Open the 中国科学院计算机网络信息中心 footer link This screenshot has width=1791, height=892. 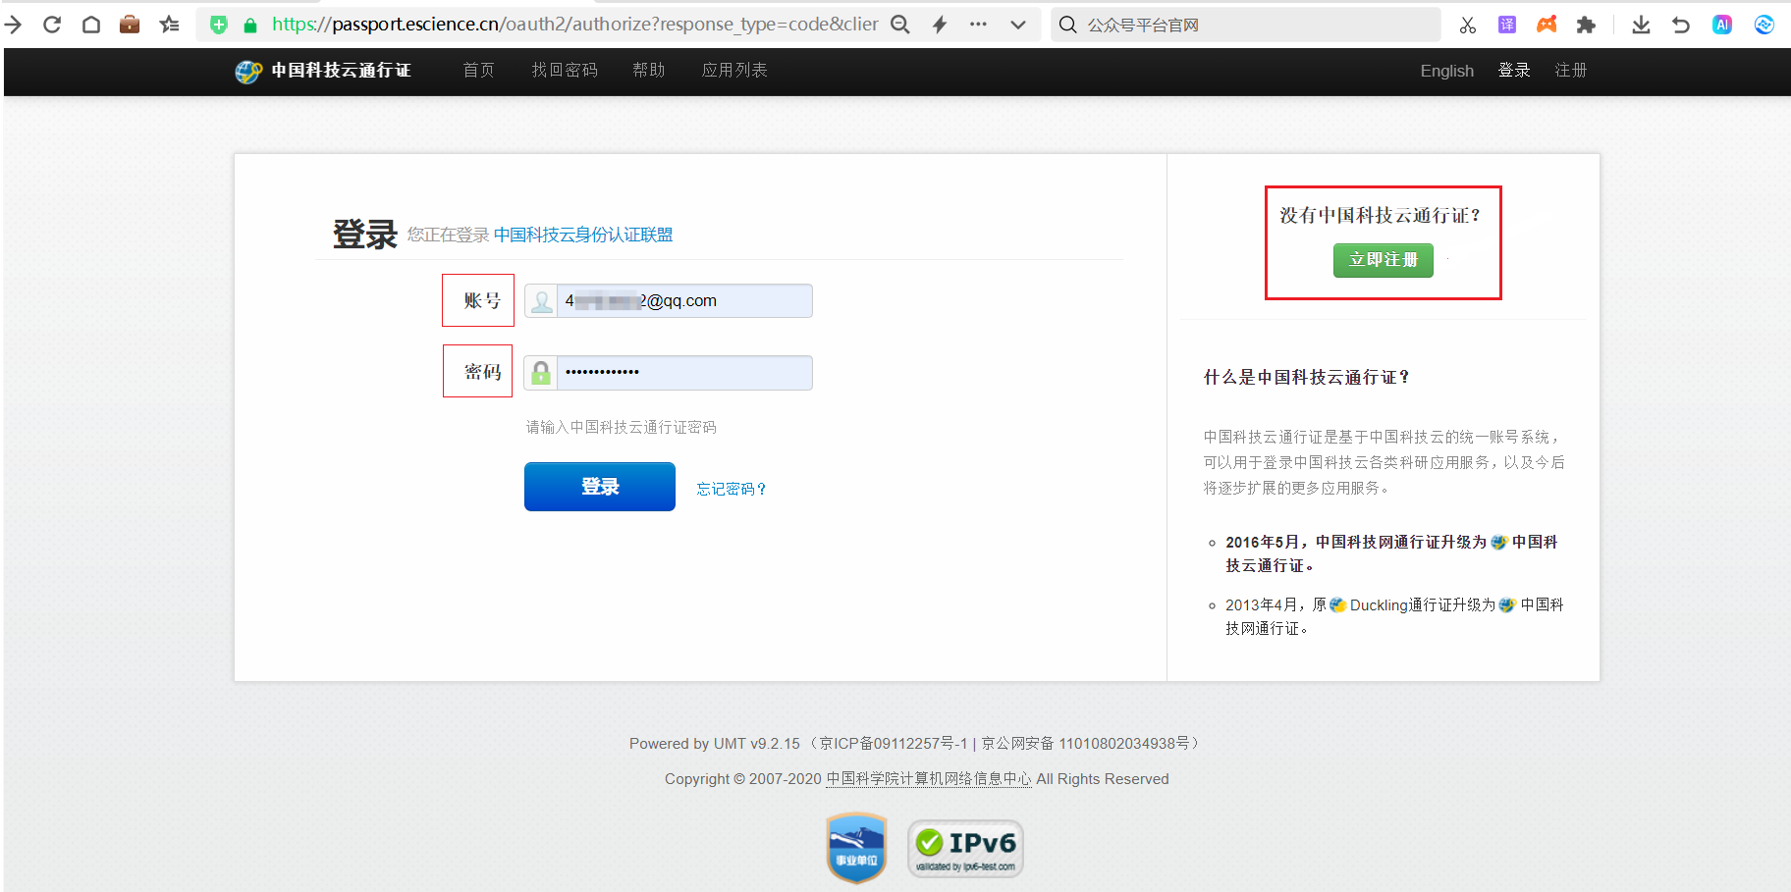pos(929,779)
